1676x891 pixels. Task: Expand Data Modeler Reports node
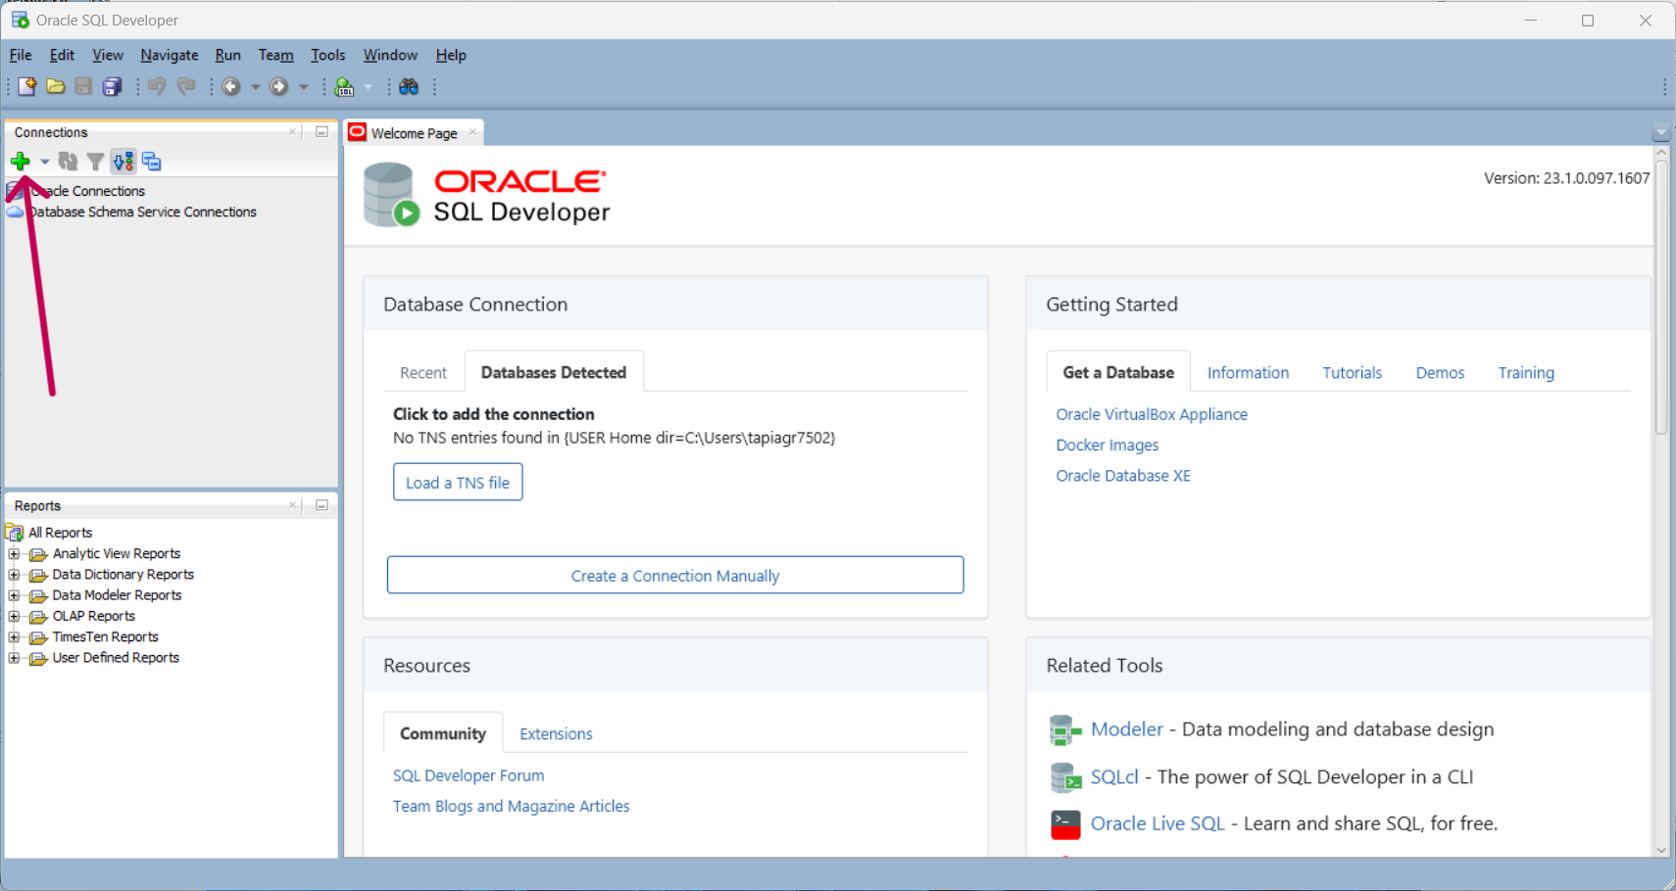point(14,595)
